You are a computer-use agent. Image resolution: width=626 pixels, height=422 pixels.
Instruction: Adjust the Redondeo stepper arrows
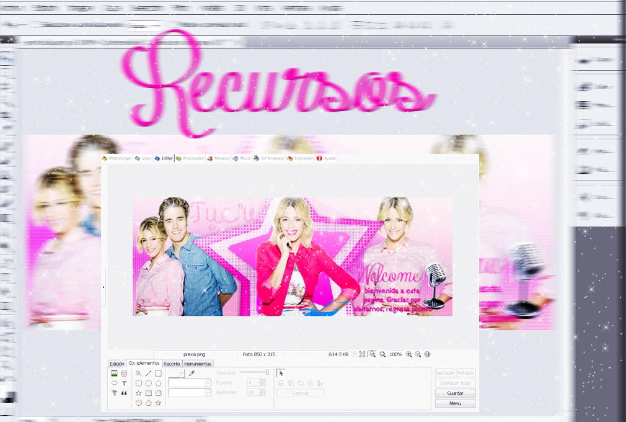(262, 393)
